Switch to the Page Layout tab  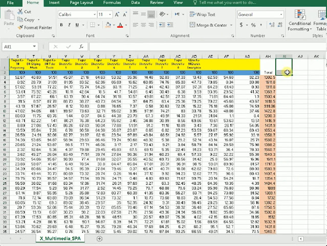81,3
